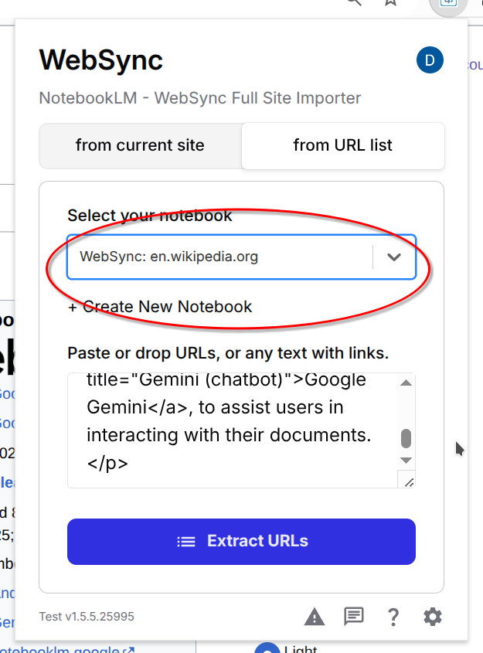Open help via the question mark icon

393,616
